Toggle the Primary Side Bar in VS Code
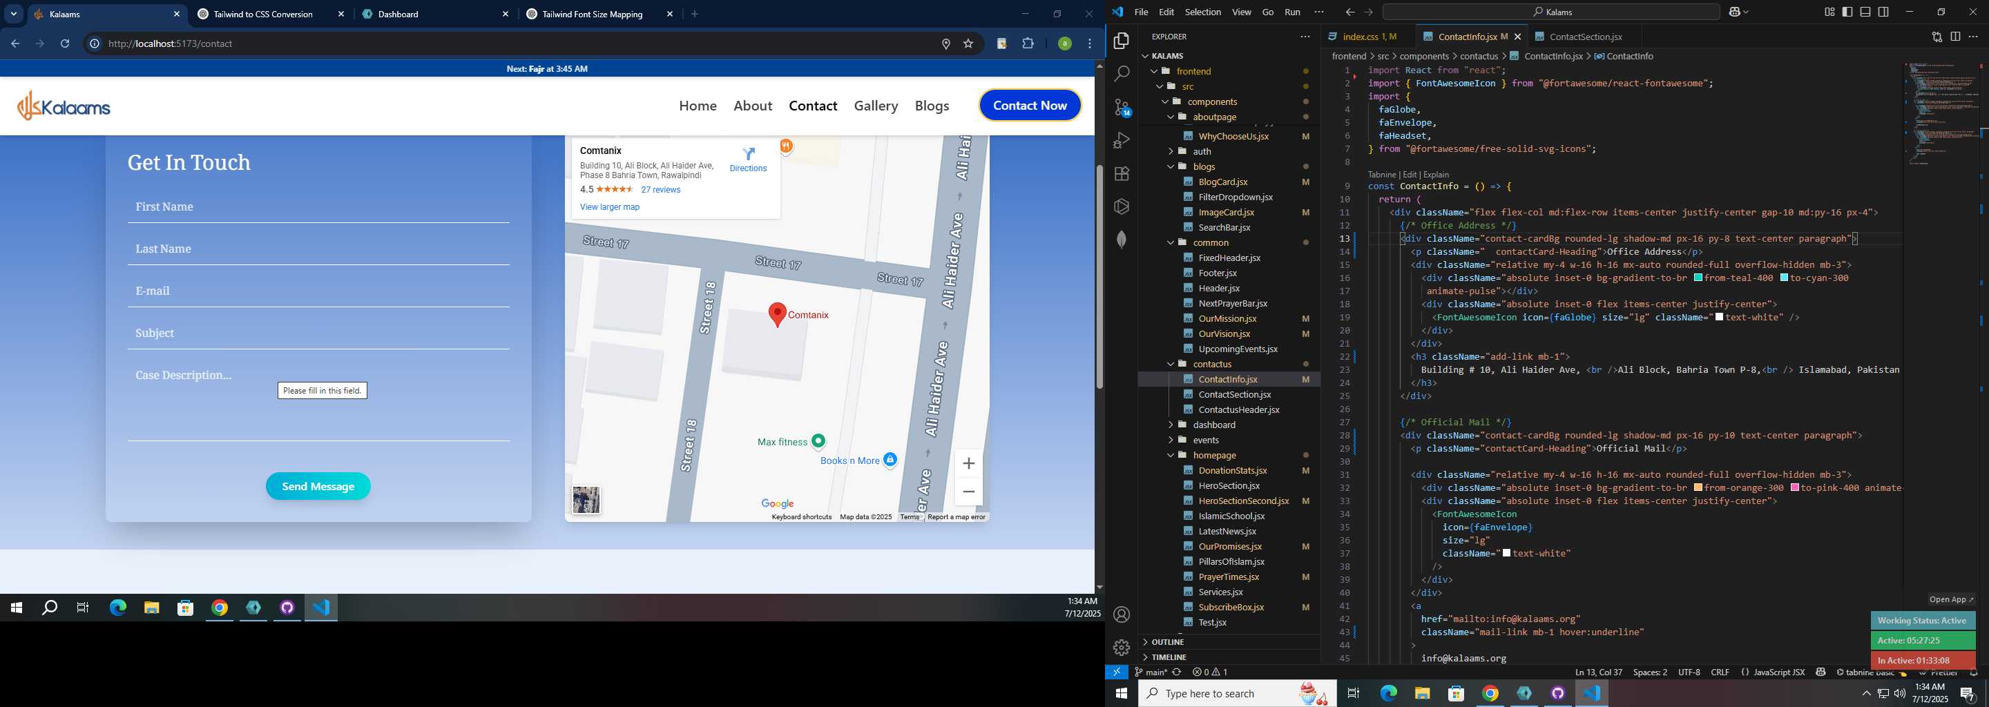This screenshot has height=707, width=1989. tap(1847, 12)
